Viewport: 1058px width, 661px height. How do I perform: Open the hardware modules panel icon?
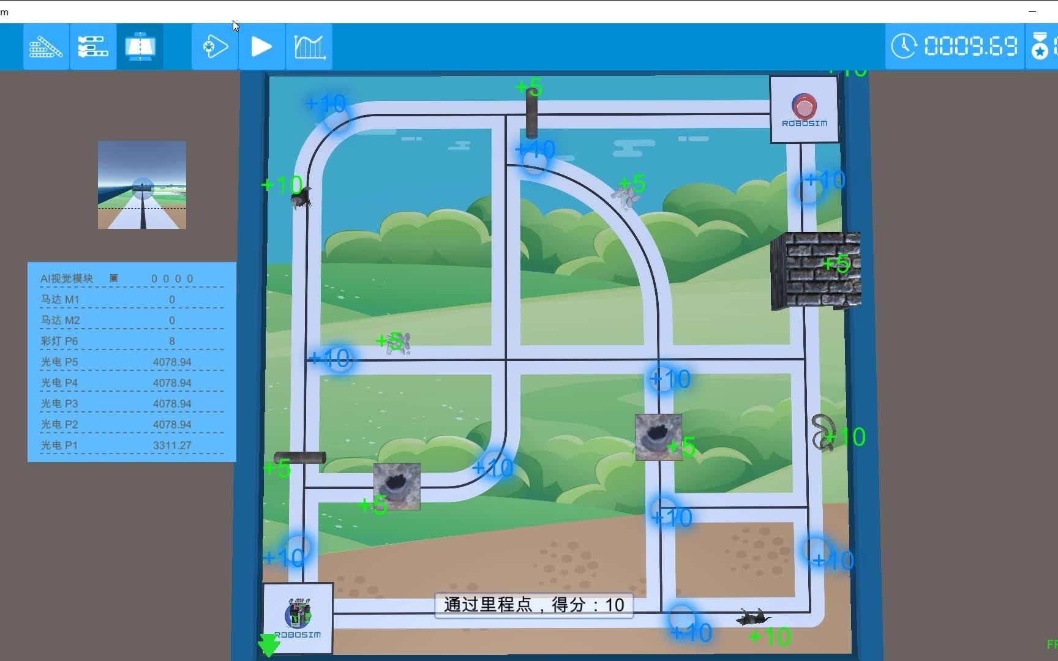click(x=92, y=46)
